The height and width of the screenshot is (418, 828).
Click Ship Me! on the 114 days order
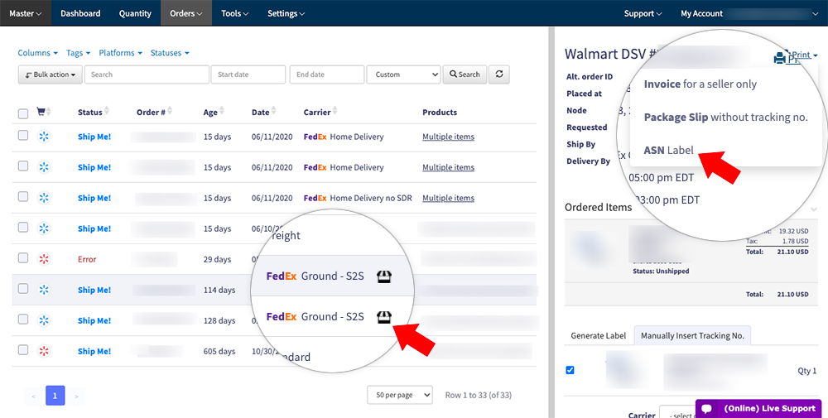(94, 290)
